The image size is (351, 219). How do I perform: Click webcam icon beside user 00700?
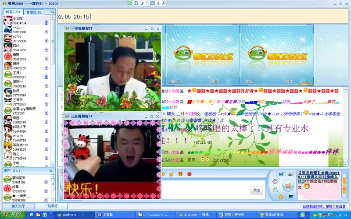pyautogui.click(x=47, y=40)
